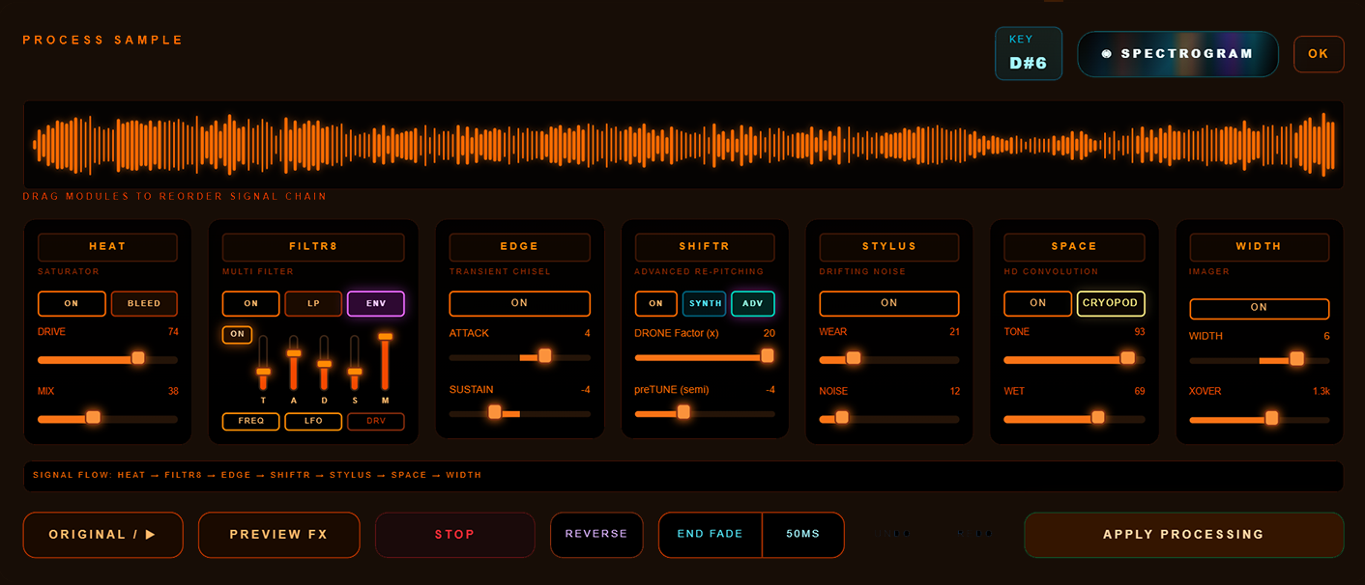Adjust the DRONE Factor slider

[x=705, y=356]
